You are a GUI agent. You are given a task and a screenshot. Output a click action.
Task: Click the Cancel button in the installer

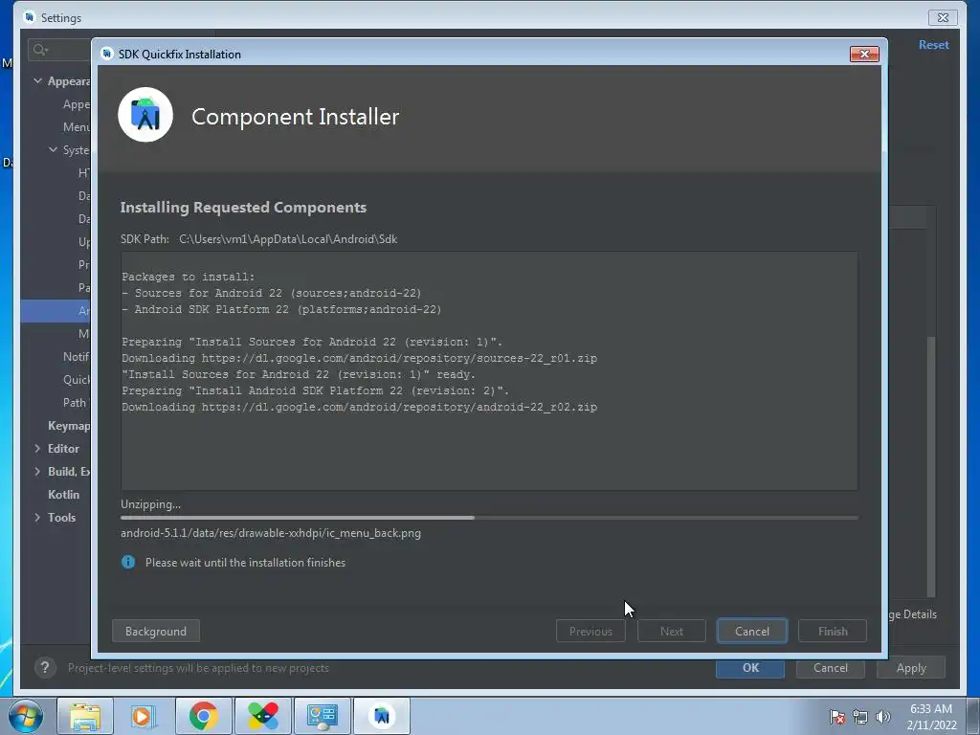[752, 632]
